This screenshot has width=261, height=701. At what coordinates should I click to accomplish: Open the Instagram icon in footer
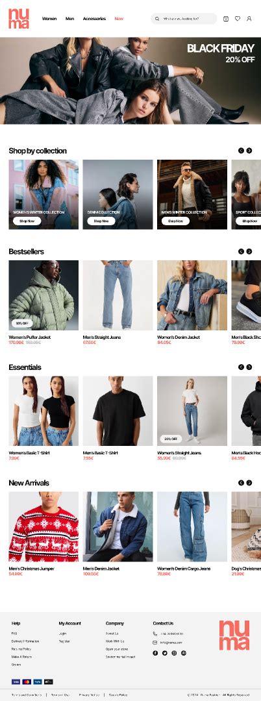[174, 653]
